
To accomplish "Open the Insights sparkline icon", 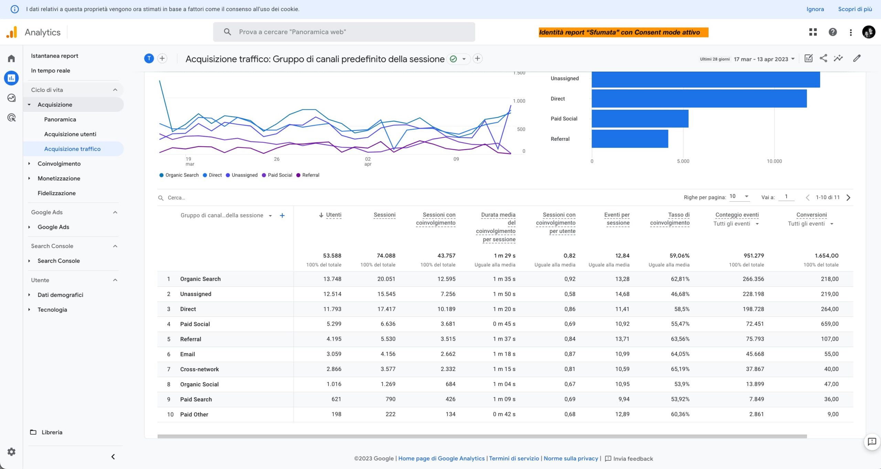I will 838,58.
